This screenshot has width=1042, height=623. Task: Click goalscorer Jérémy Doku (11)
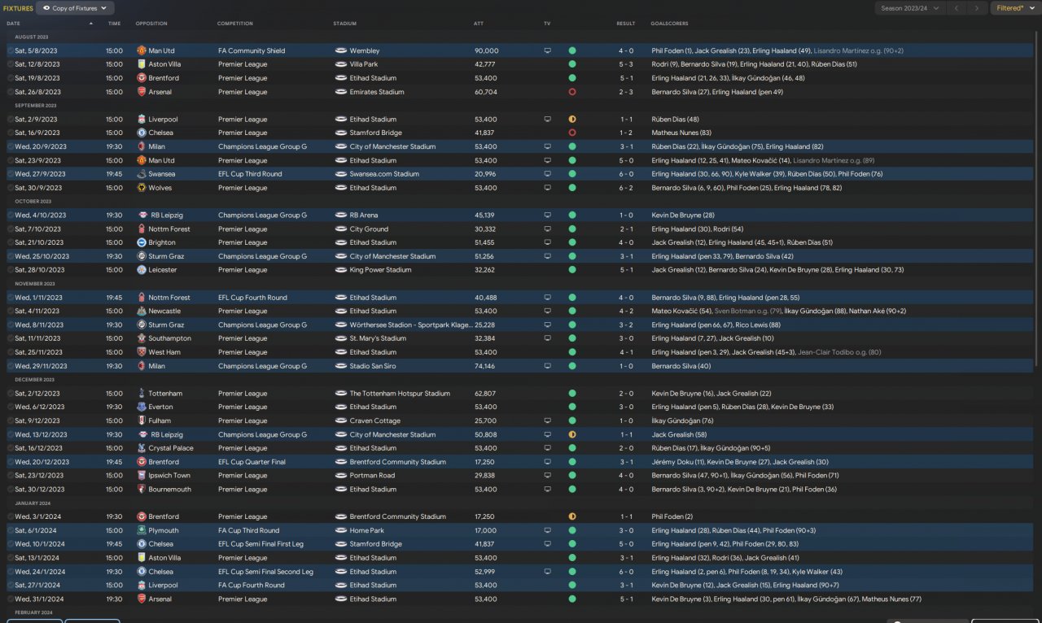coord(677,462)
